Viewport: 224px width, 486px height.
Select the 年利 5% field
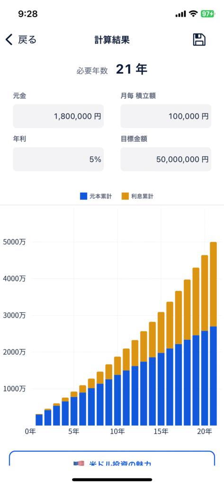(x=58, y=159)
